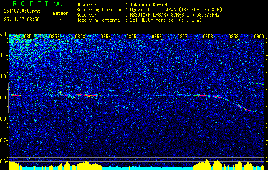Click the 0856 time marker
Screen dimensions: 268x170
click(x=157, y=37)
